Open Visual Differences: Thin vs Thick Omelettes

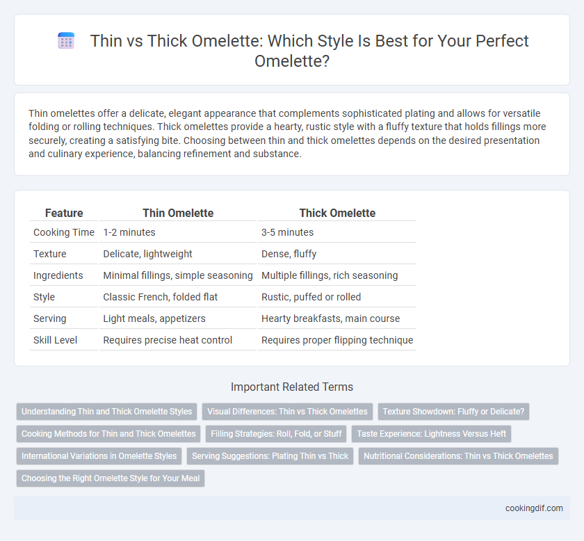[x=287, y=412]
